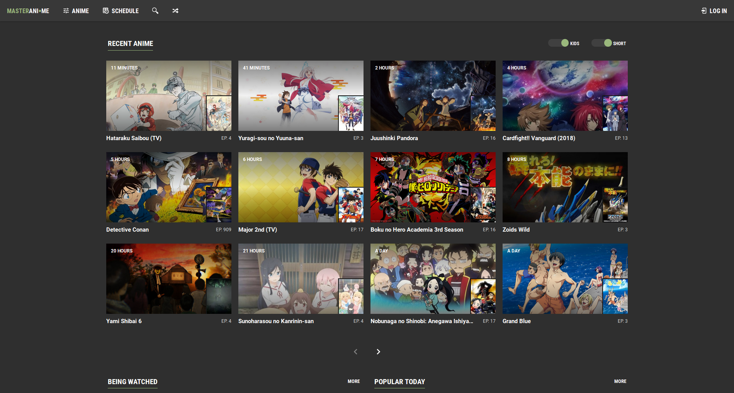Open Major 2nd (TV) thumbnail
Viewport: 734px width, 393px height.
[301, 187]
